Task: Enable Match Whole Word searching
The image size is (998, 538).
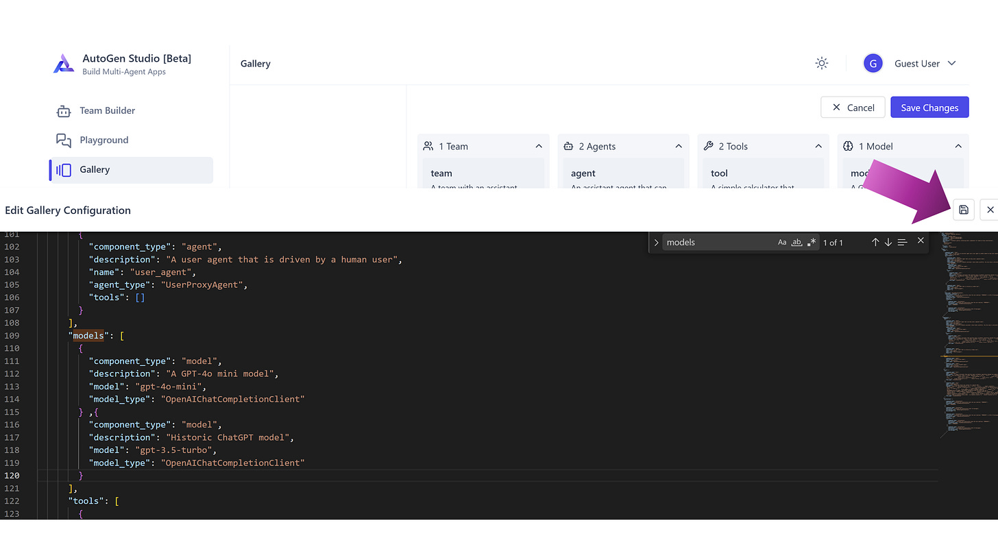Action: point(796,242)
